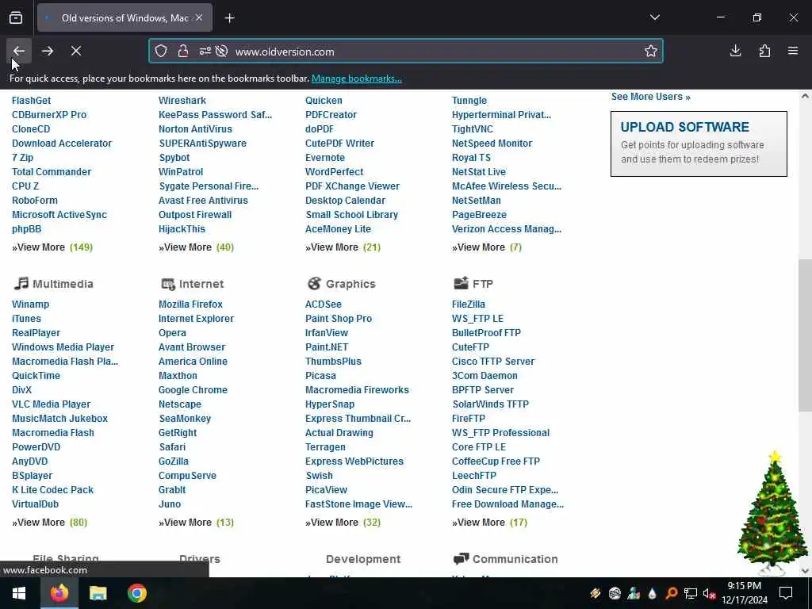Click the scrollbar down arrow
The height and width of the screenshot is (609, 812).
[x=805, y=571]
